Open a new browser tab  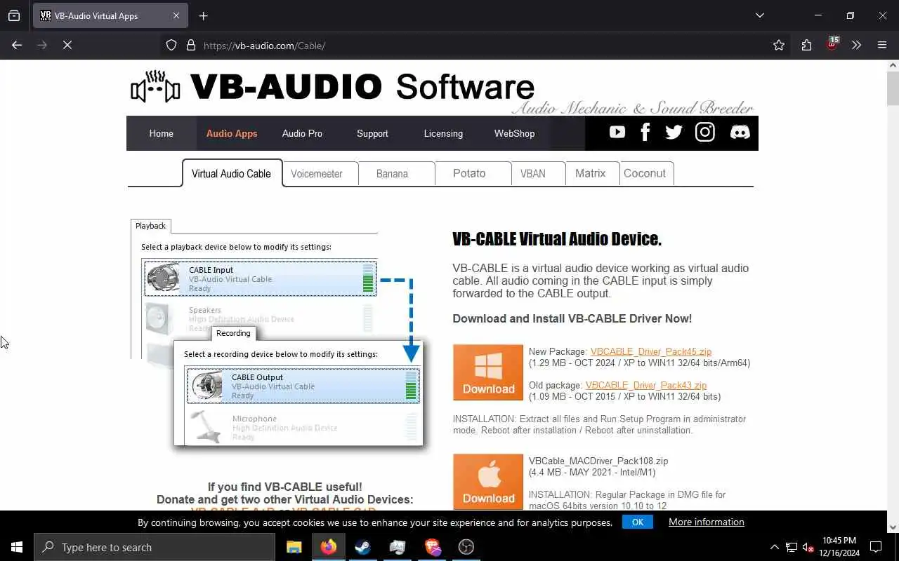point(203,15)
